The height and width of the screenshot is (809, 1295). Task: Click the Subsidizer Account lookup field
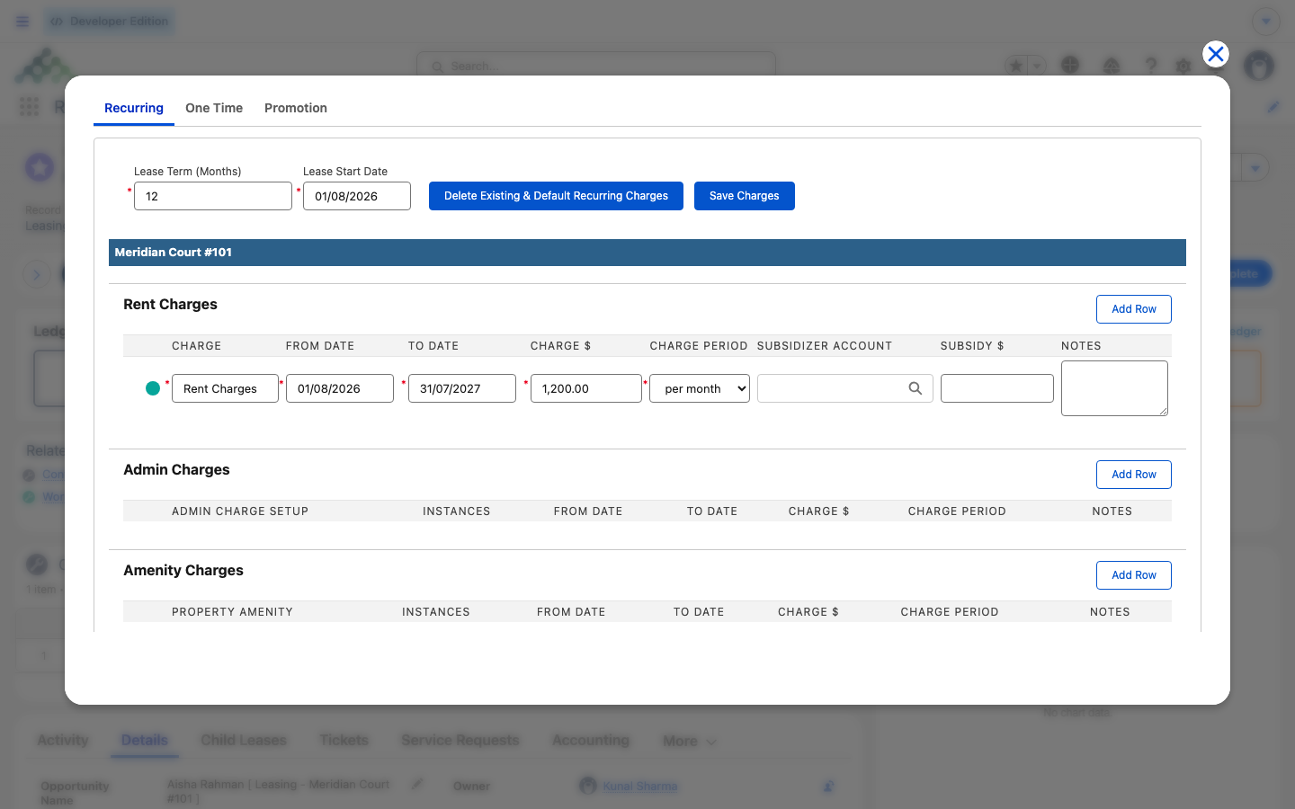pos(845,388)
